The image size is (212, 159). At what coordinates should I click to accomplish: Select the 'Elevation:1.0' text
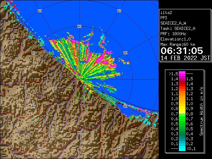(x=176, y=39)
